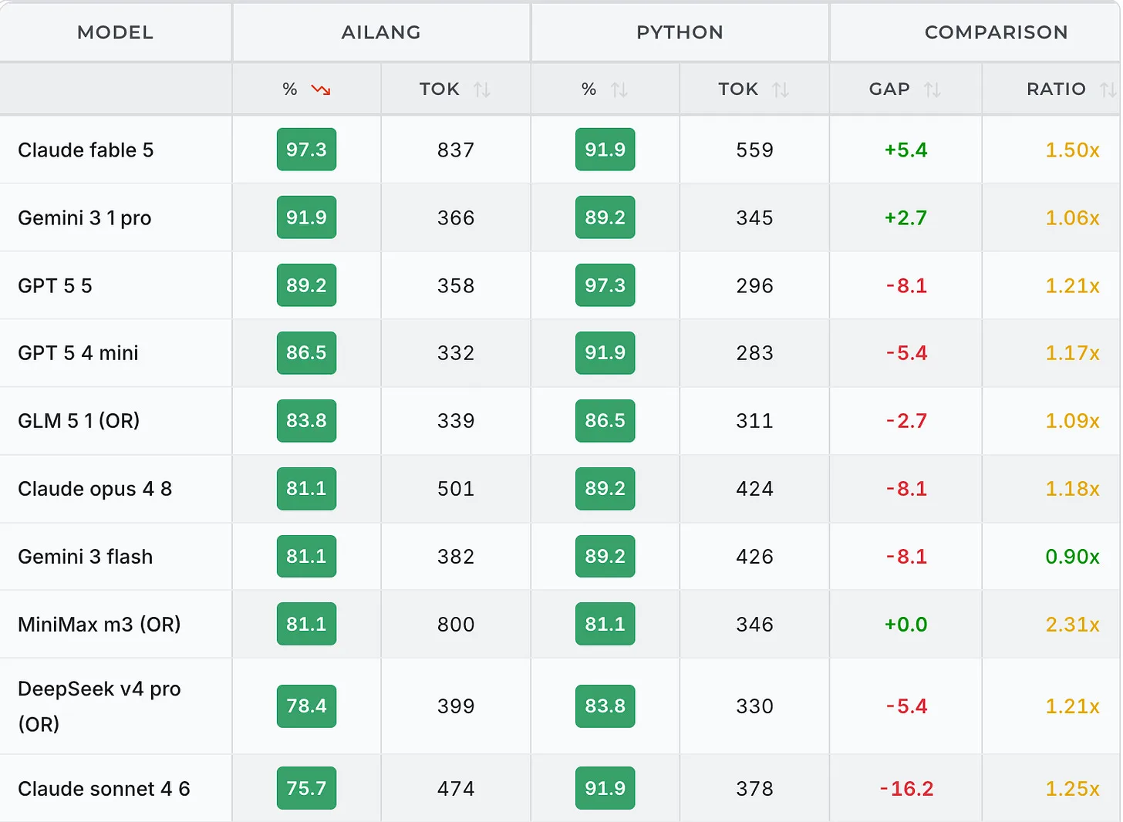Click the +2.7 gap value

[x=905, y=217]
